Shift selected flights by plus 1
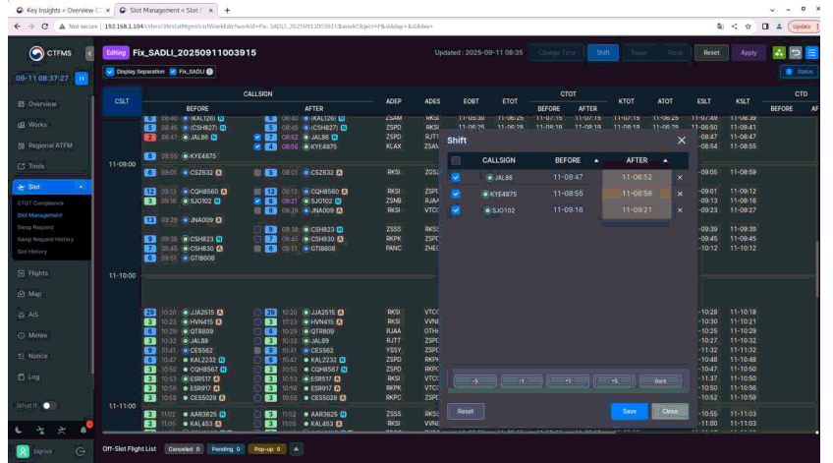The height and width of the screenshot is (463, 833). click(x=568, y=381)
